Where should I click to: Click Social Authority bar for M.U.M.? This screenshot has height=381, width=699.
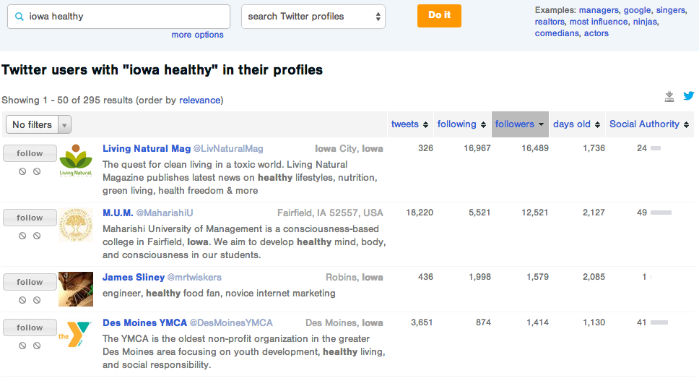[661, 213]
